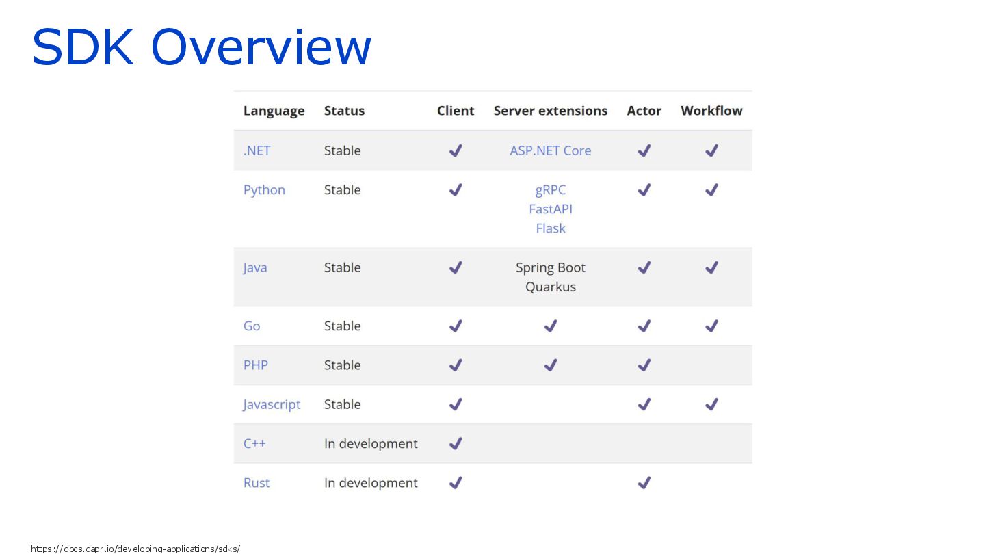The image size is (985, 554).
Task: Click the Actor checkmark in .NET row
Action: tap(644, 150)
